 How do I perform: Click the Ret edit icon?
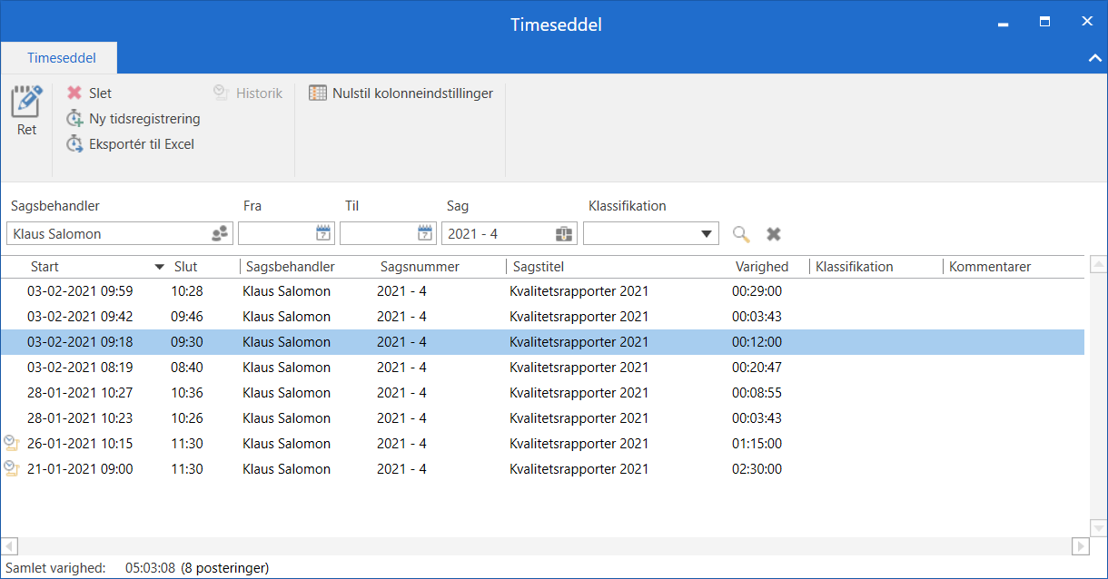(26, 102)
